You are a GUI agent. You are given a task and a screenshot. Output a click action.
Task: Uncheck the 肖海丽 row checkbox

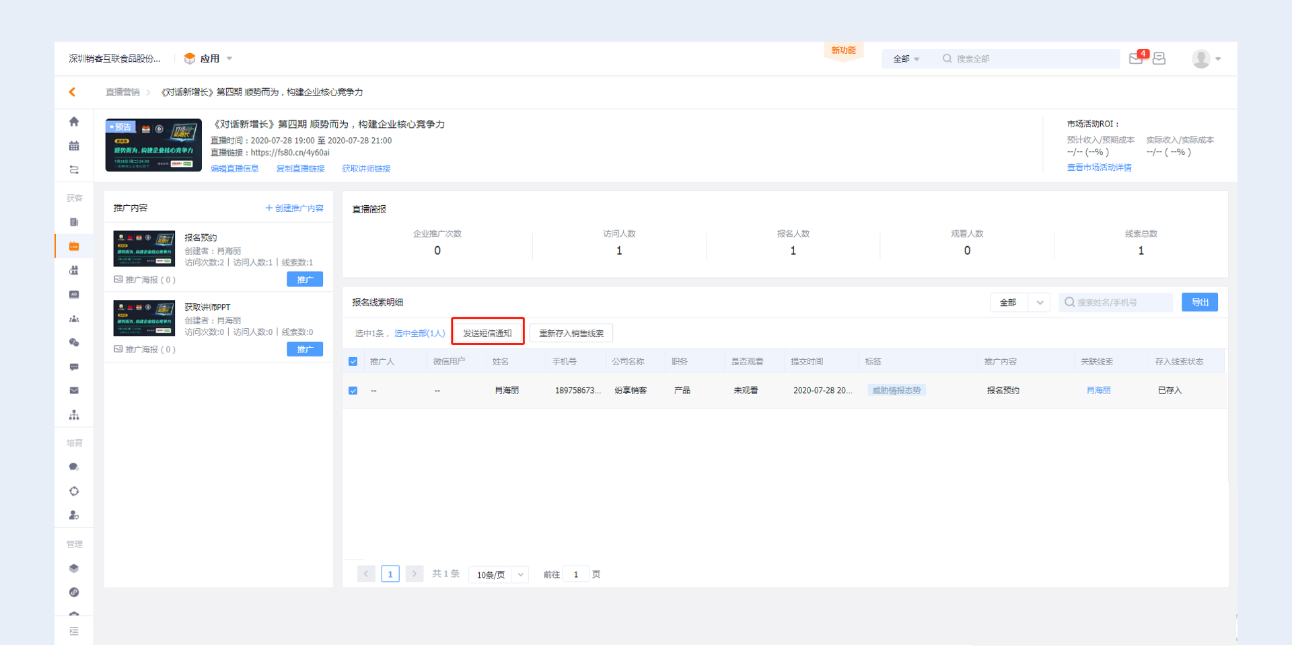point(353,391)
